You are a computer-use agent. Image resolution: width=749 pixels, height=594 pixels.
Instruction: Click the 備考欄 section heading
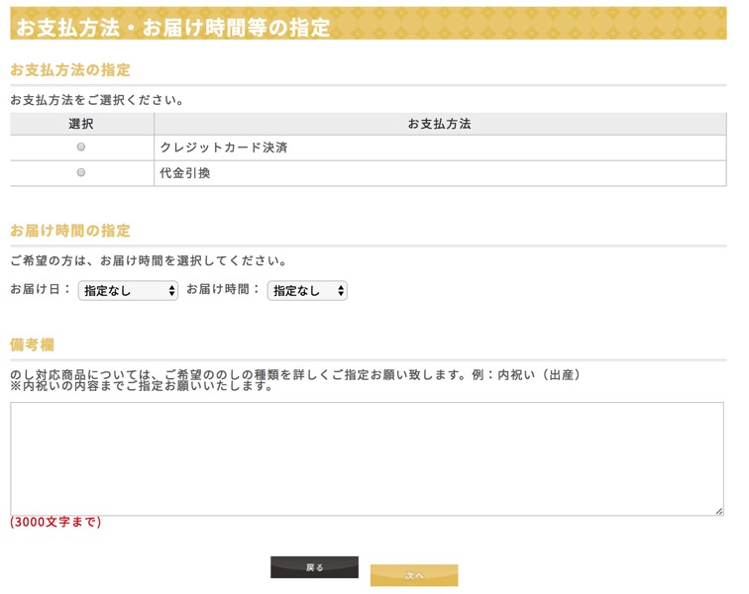click(x=32, y=345)
